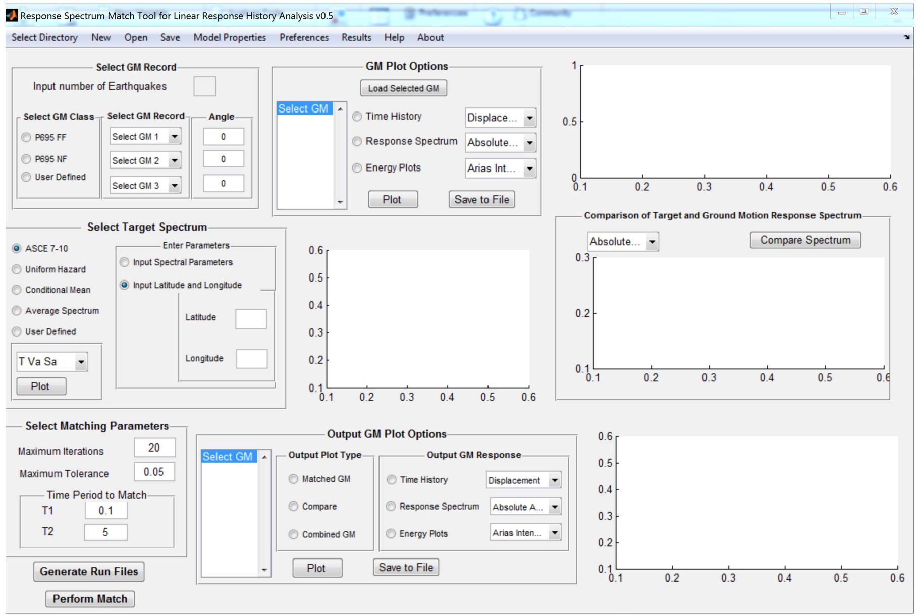Open the Results menu
921x615 pixels.
pyautogui.click(x=356, y=37)
